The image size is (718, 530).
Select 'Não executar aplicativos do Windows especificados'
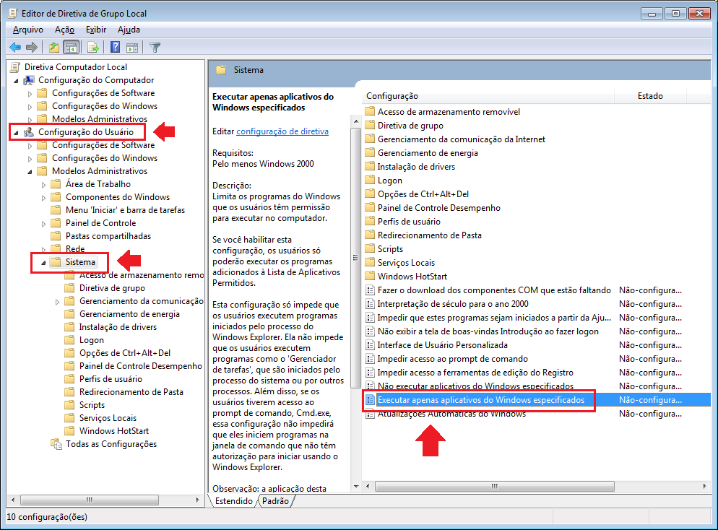475,386
